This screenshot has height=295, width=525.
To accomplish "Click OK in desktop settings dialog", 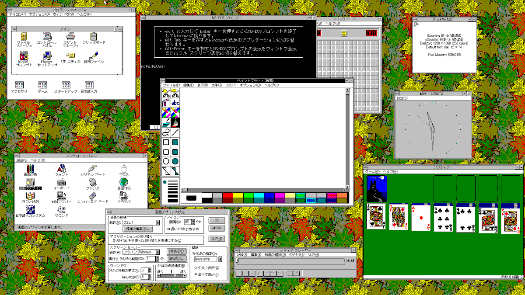I will tap(217, 220).
